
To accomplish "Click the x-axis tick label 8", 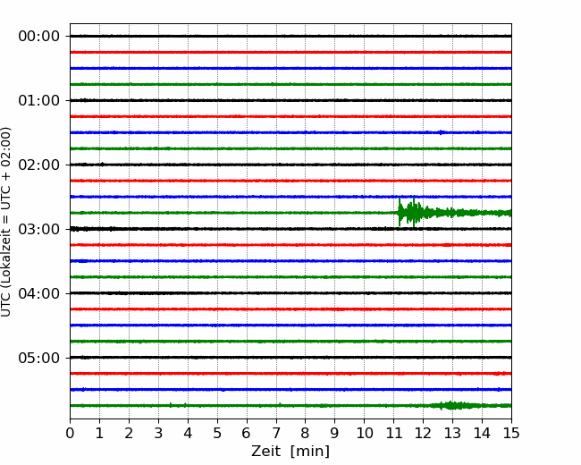I will pos(306,433).
